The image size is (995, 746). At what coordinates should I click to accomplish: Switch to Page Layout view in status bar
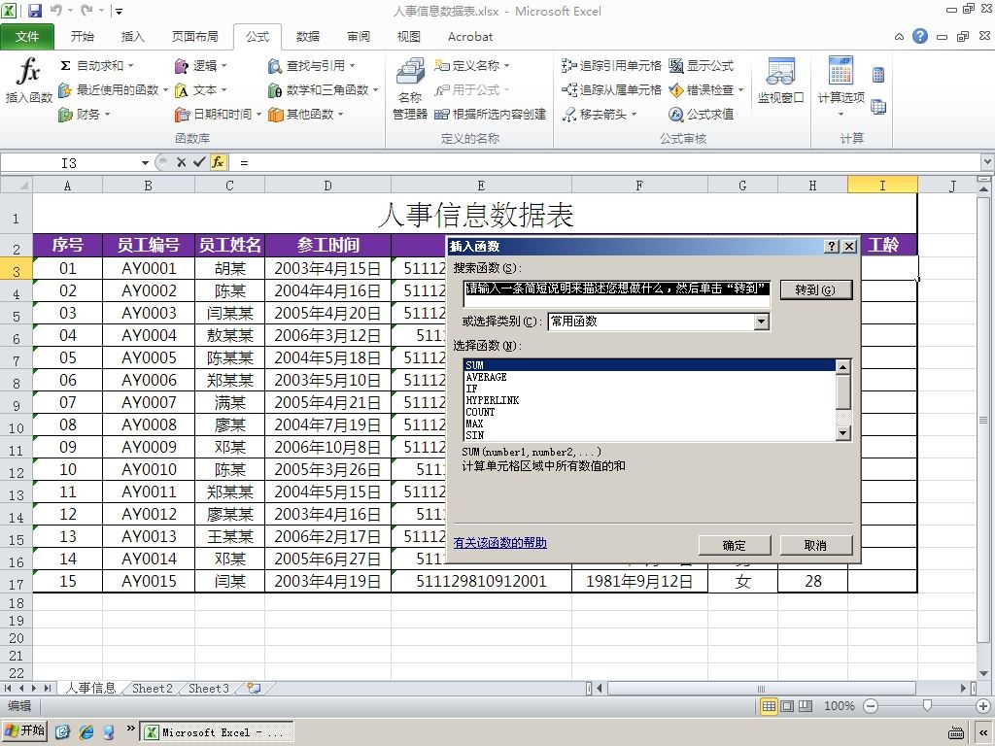point(787,706)
